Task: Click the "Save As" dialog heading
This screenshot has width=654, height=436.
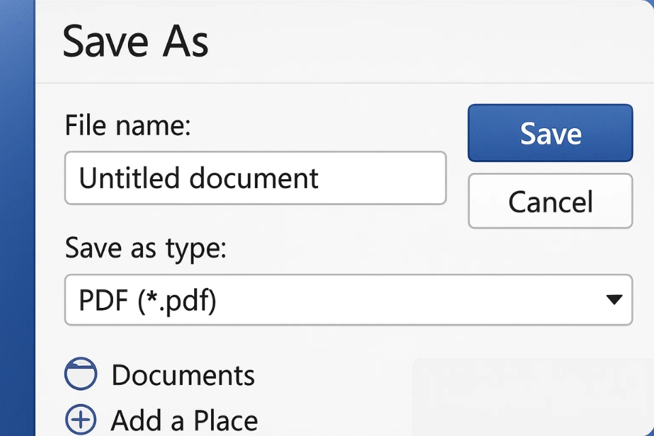Action: [136, 42]
